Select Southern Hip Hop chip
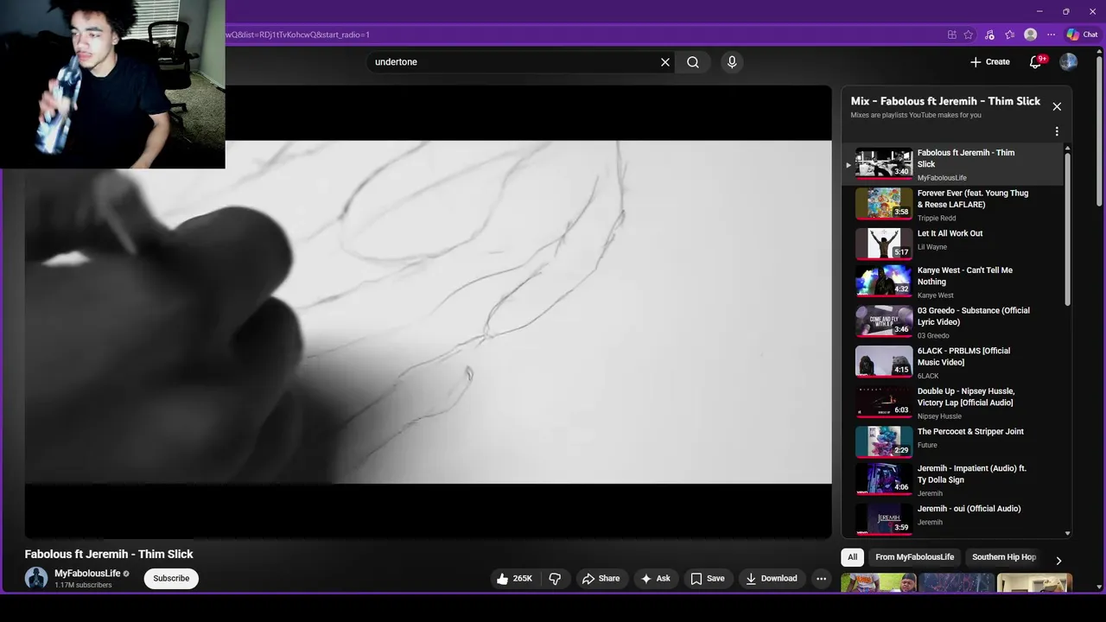Viewport: 1106px width, 622px height. 1003,557
